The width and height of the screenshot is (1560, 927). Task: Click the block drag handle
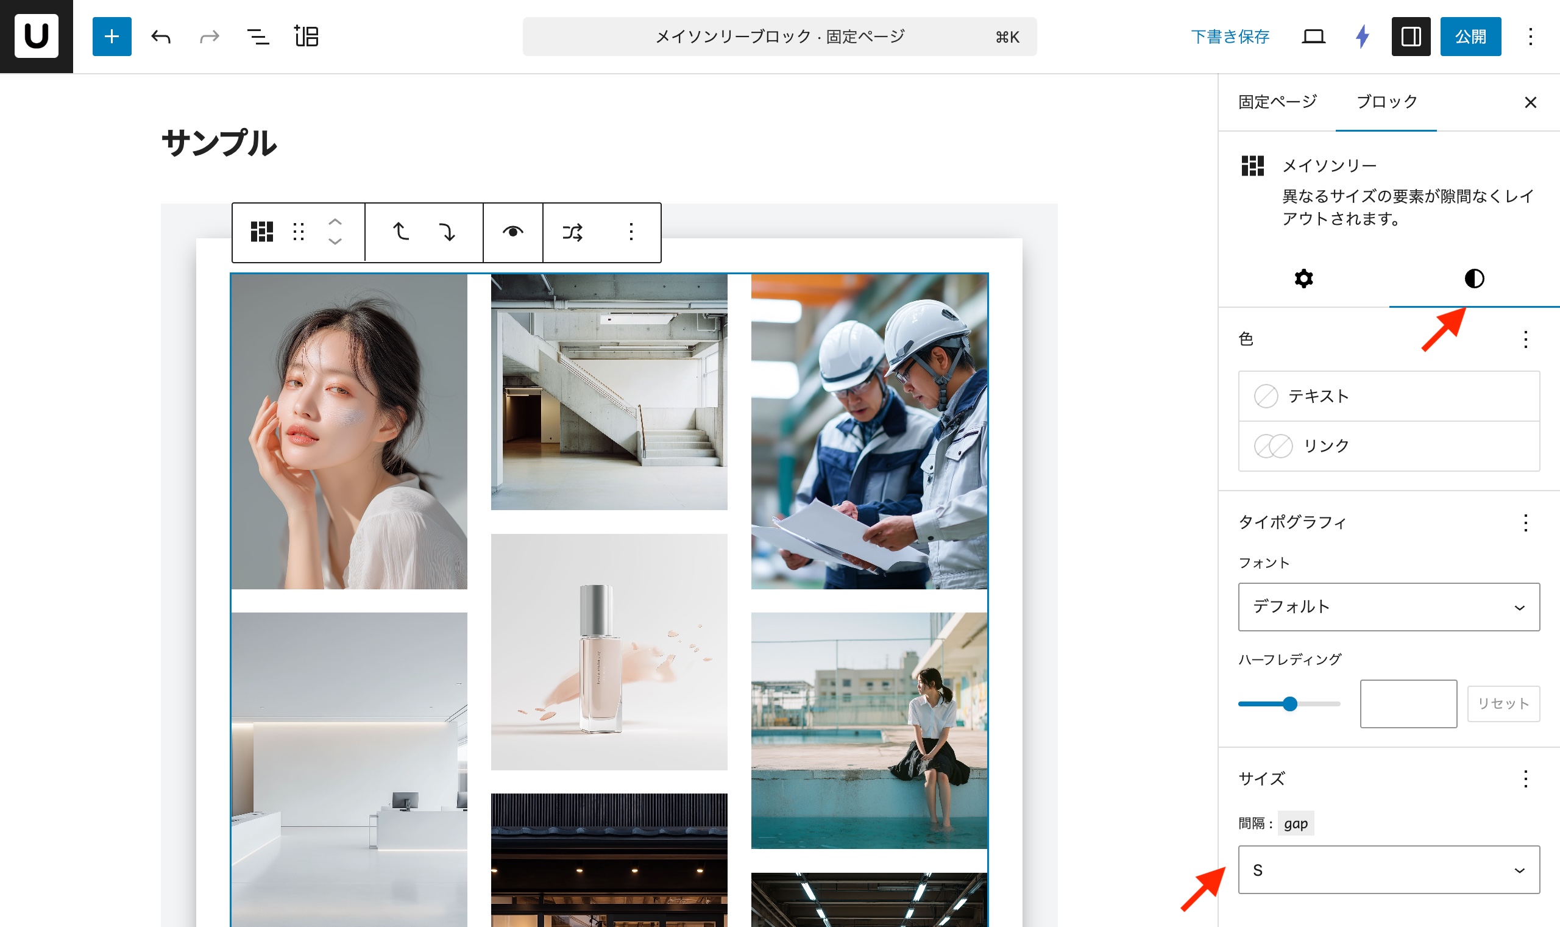click(299, 232)
